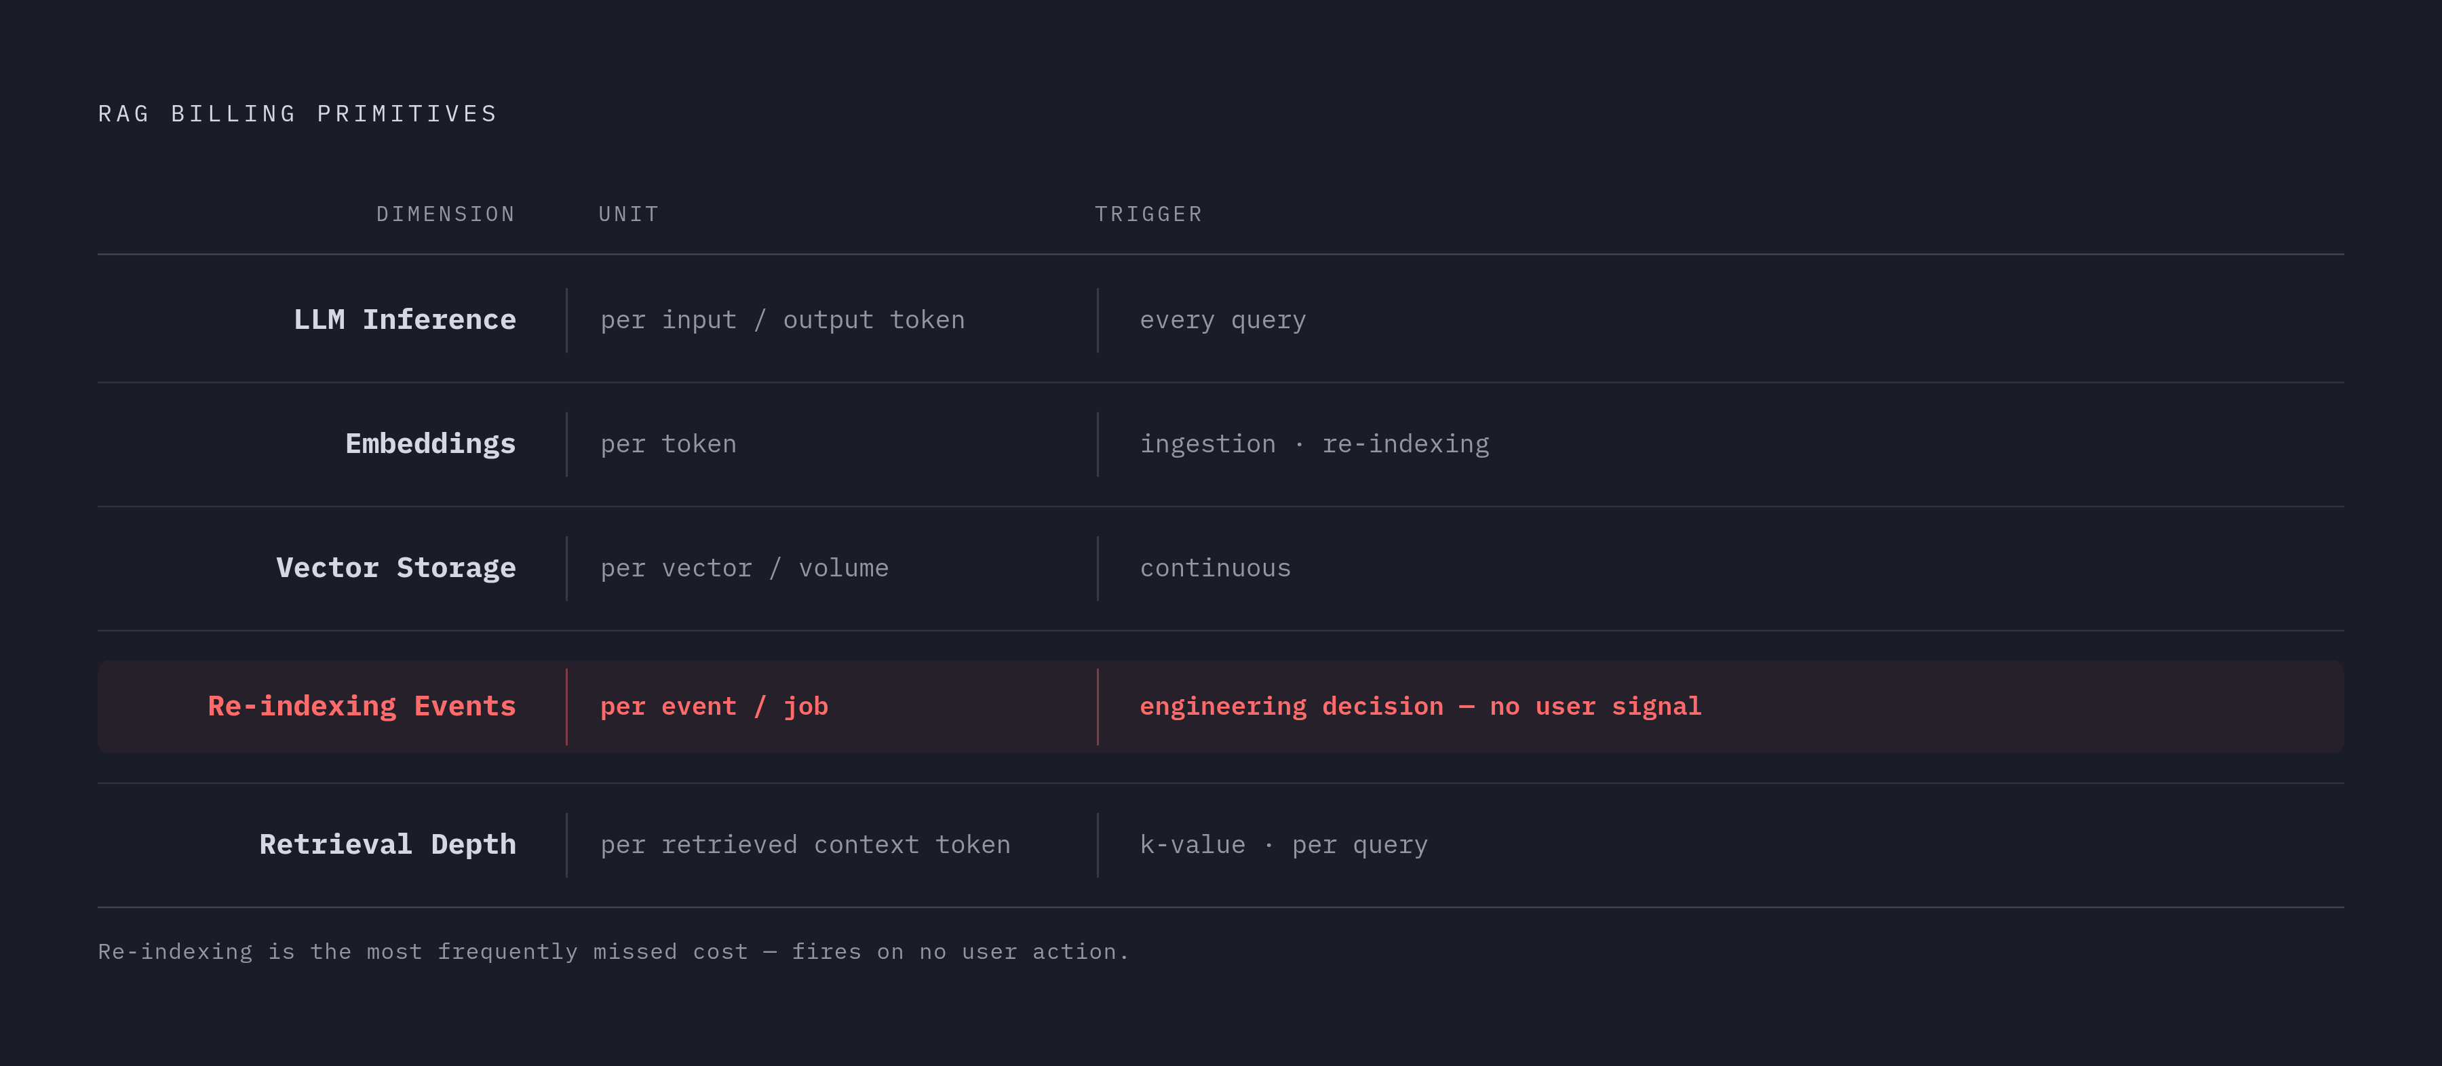Click the highlighted "Re-indexing Events" label
Screen dimensions: 2442x1066
[362, 706]
